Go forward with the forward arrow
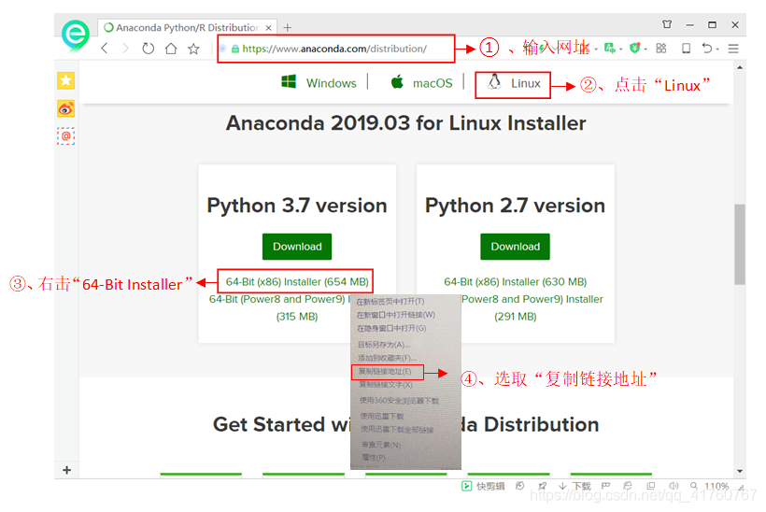The image size is (766, 512). pyautogui.click(x=125, y=49)
